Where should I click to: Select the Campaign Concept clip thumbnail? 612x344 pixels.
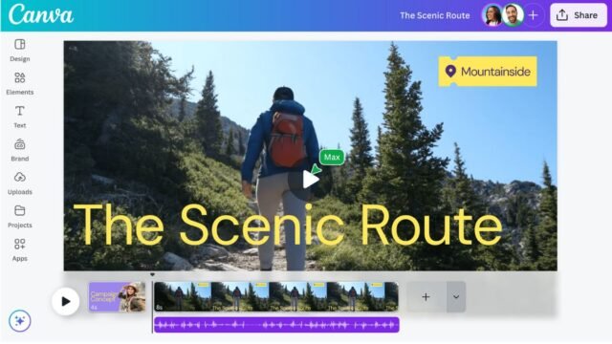(x=117, y=297)
